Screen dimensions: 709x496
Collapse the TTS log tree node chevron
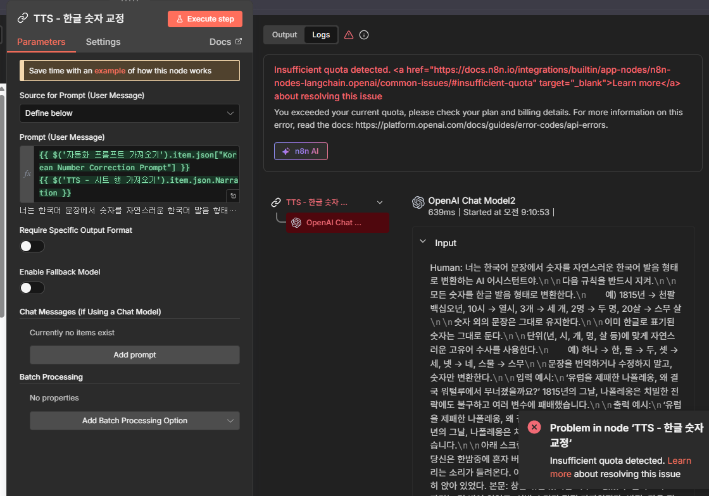point(380,202)
